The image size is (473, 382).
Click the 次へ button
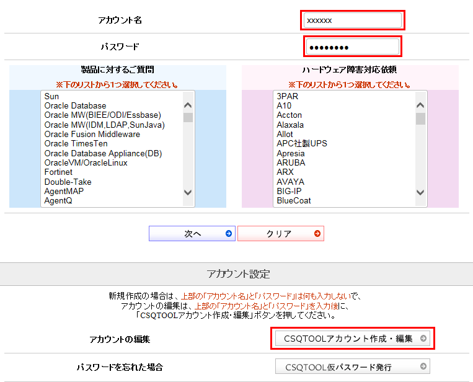point(192,234)
